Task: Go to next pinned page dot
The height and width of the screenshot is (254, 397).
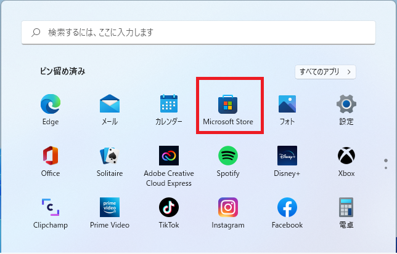Action: pos(386,168)
